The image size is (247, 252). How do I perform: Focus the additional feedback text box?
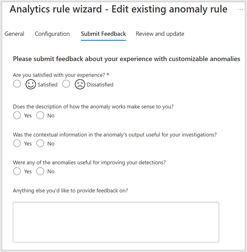(x=116, y=222)
